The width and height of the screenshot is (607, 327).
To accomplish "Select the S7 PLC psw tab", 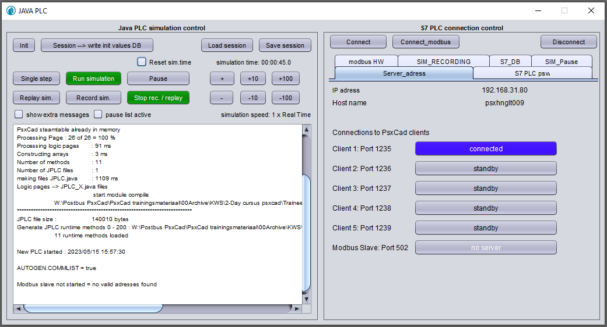I will point(532,73).
